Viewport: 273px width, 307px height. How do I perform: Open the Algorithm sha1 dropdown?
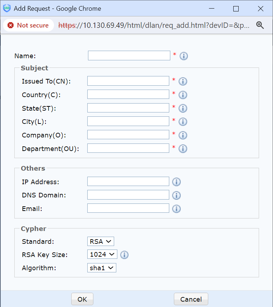(102, 268)
